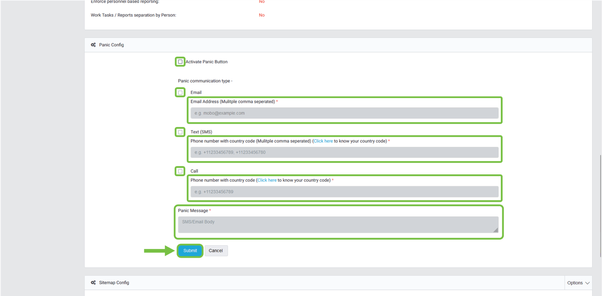602x296 pixels.
Task: Toggle the Call communication checkbox
Action: (180, 171)
